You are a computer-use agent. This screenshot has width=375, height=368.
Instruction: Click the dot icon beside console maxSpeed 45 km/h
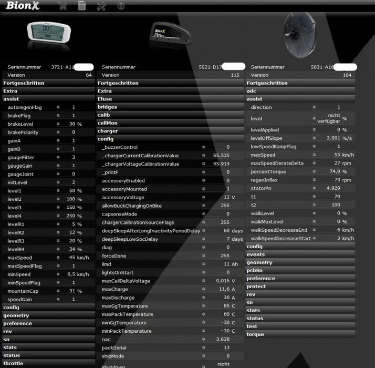(x=58, y=258)
